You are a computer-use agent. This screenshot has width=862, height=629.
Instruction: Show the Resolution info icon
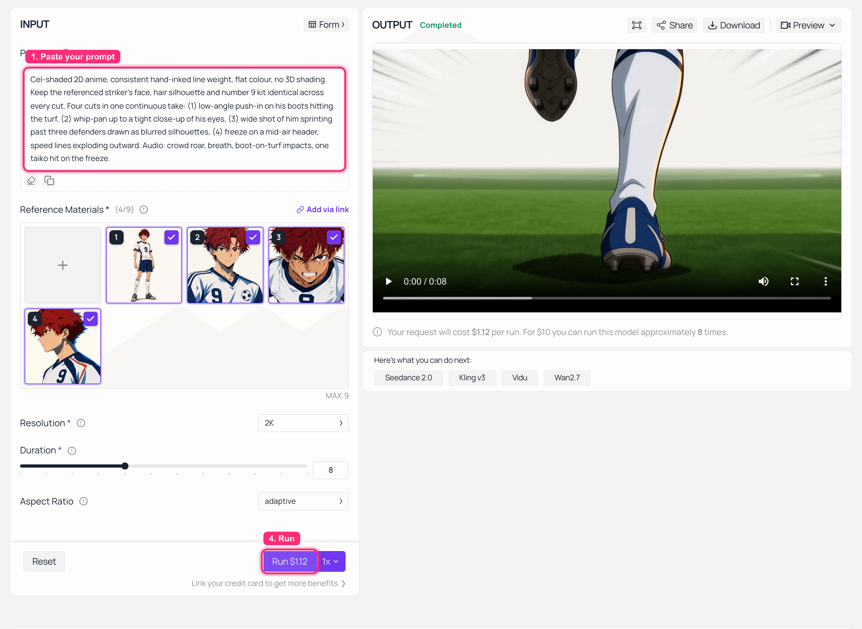(81, 423)
